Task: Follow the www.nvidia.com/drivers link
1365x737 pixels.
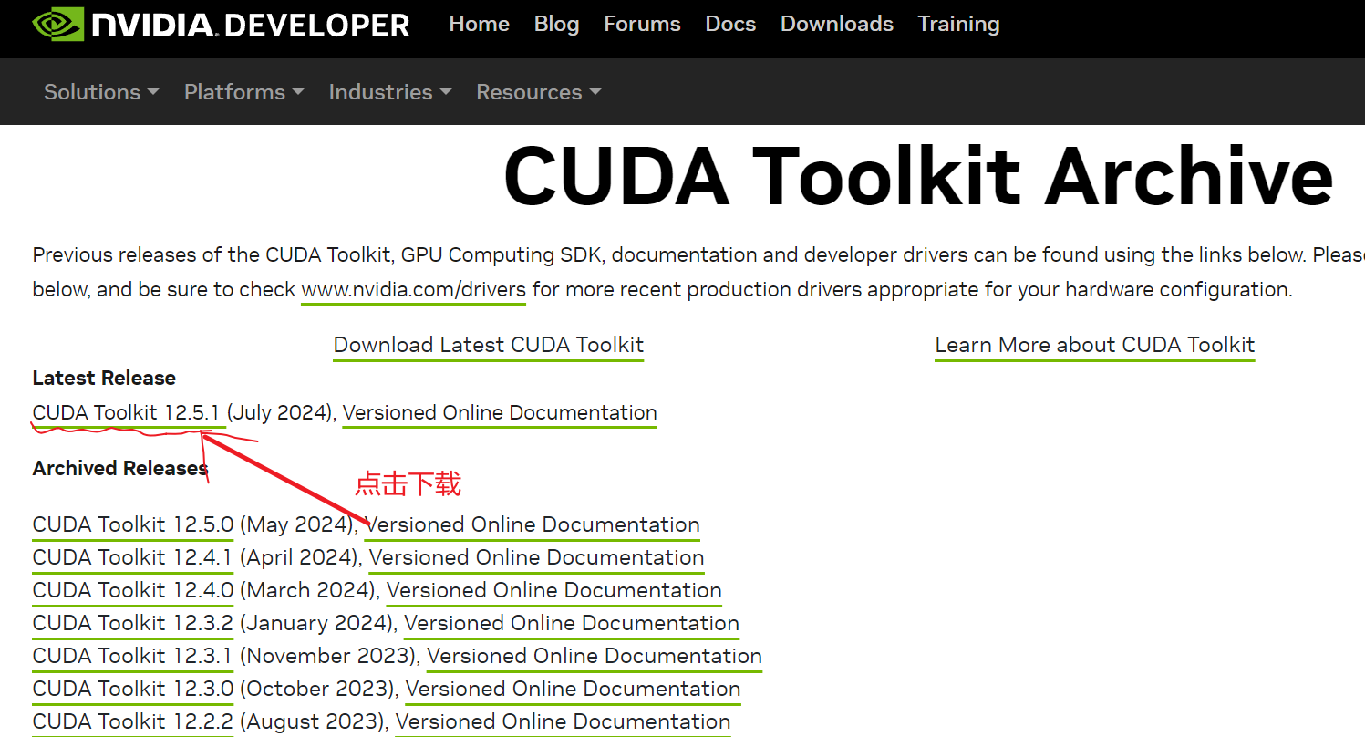Action: coord(413,290)
